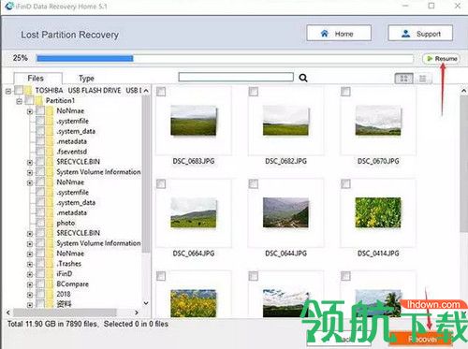This screenshot has width=468, height=349.
Task: Tick the checkbox for DSC_0644.JPG
Action: [x=254, y=184]
